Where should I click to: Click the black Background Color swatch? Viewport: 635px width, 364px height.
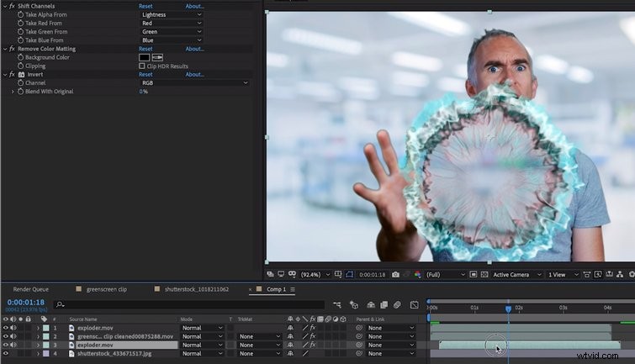pyautogui.click(x=145, y=57)
